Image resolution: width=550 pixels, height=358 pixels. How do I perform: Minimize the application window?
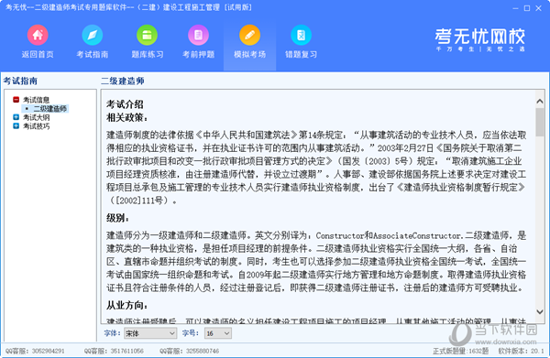515,8
